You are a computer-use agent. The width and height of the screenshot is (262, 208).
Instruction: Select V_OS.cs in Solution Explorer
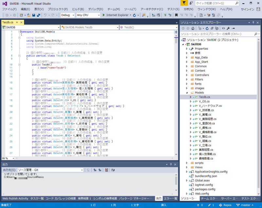[x=204, y=101]
